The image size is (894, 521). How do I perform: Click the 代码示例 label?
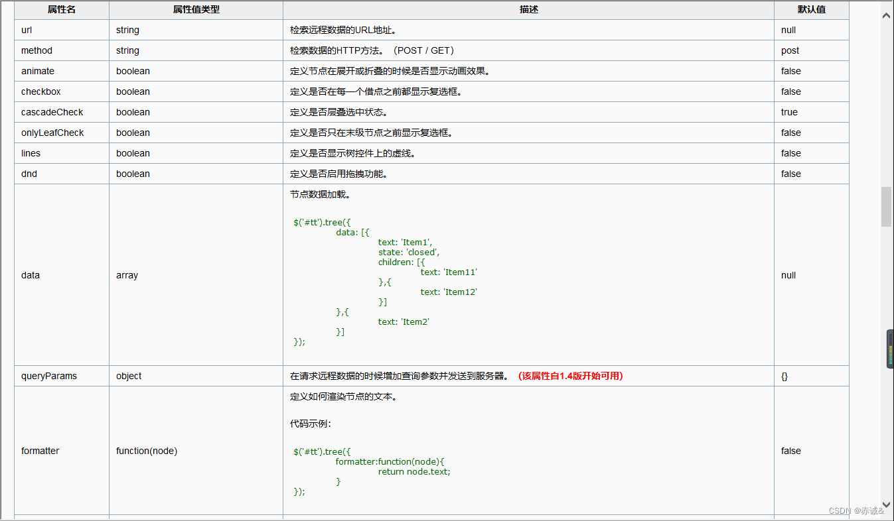pos(311,424)
